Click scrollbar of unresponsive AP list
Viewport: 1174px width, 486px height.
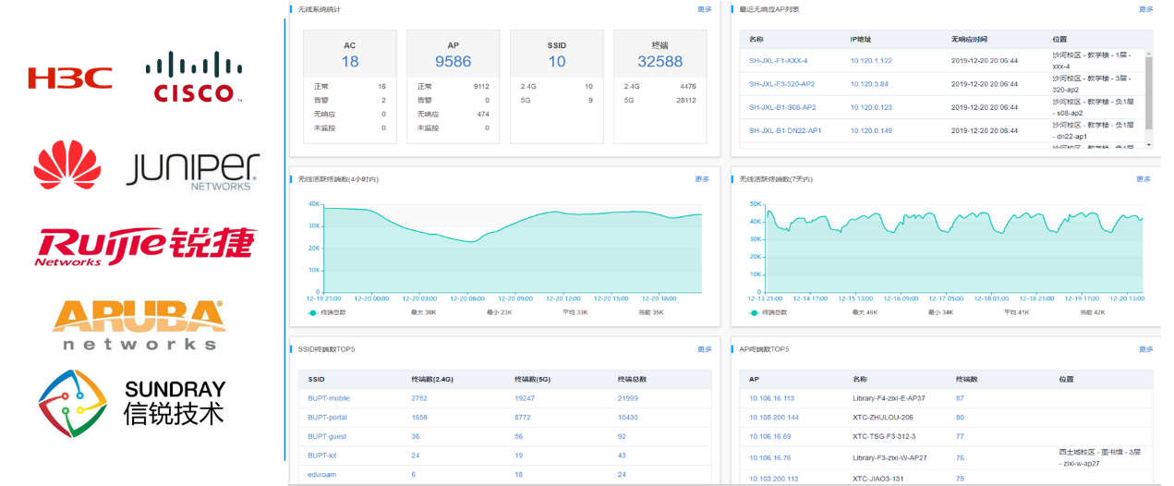[1149, 92]
